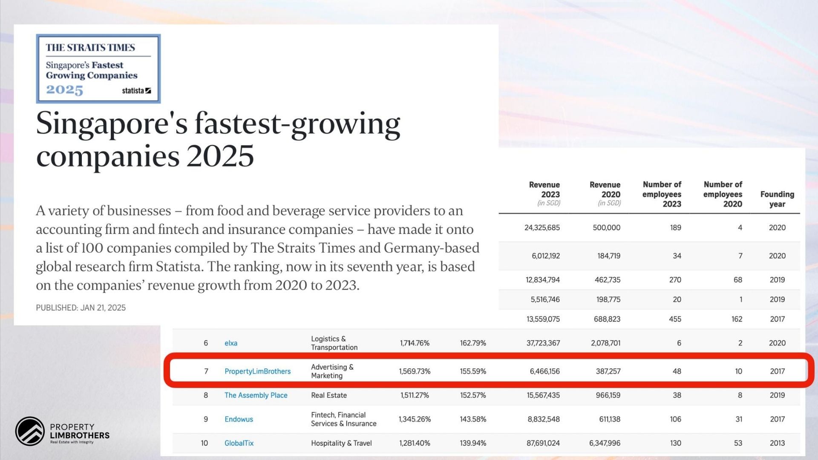818x460 pixels.
Task: Open the Endowus company link
Action: (239, 419)
